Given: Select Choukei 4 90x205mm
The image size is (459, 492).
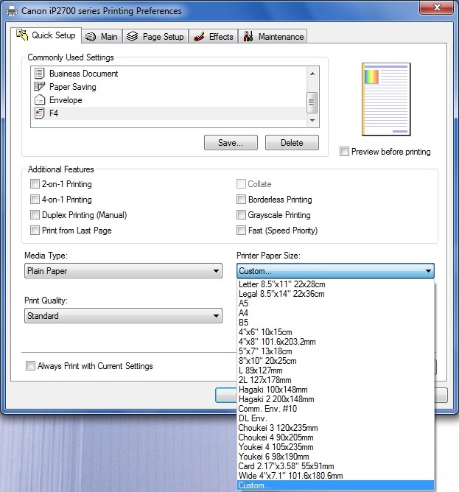Looking at the screenshot, I should (335, 437).
